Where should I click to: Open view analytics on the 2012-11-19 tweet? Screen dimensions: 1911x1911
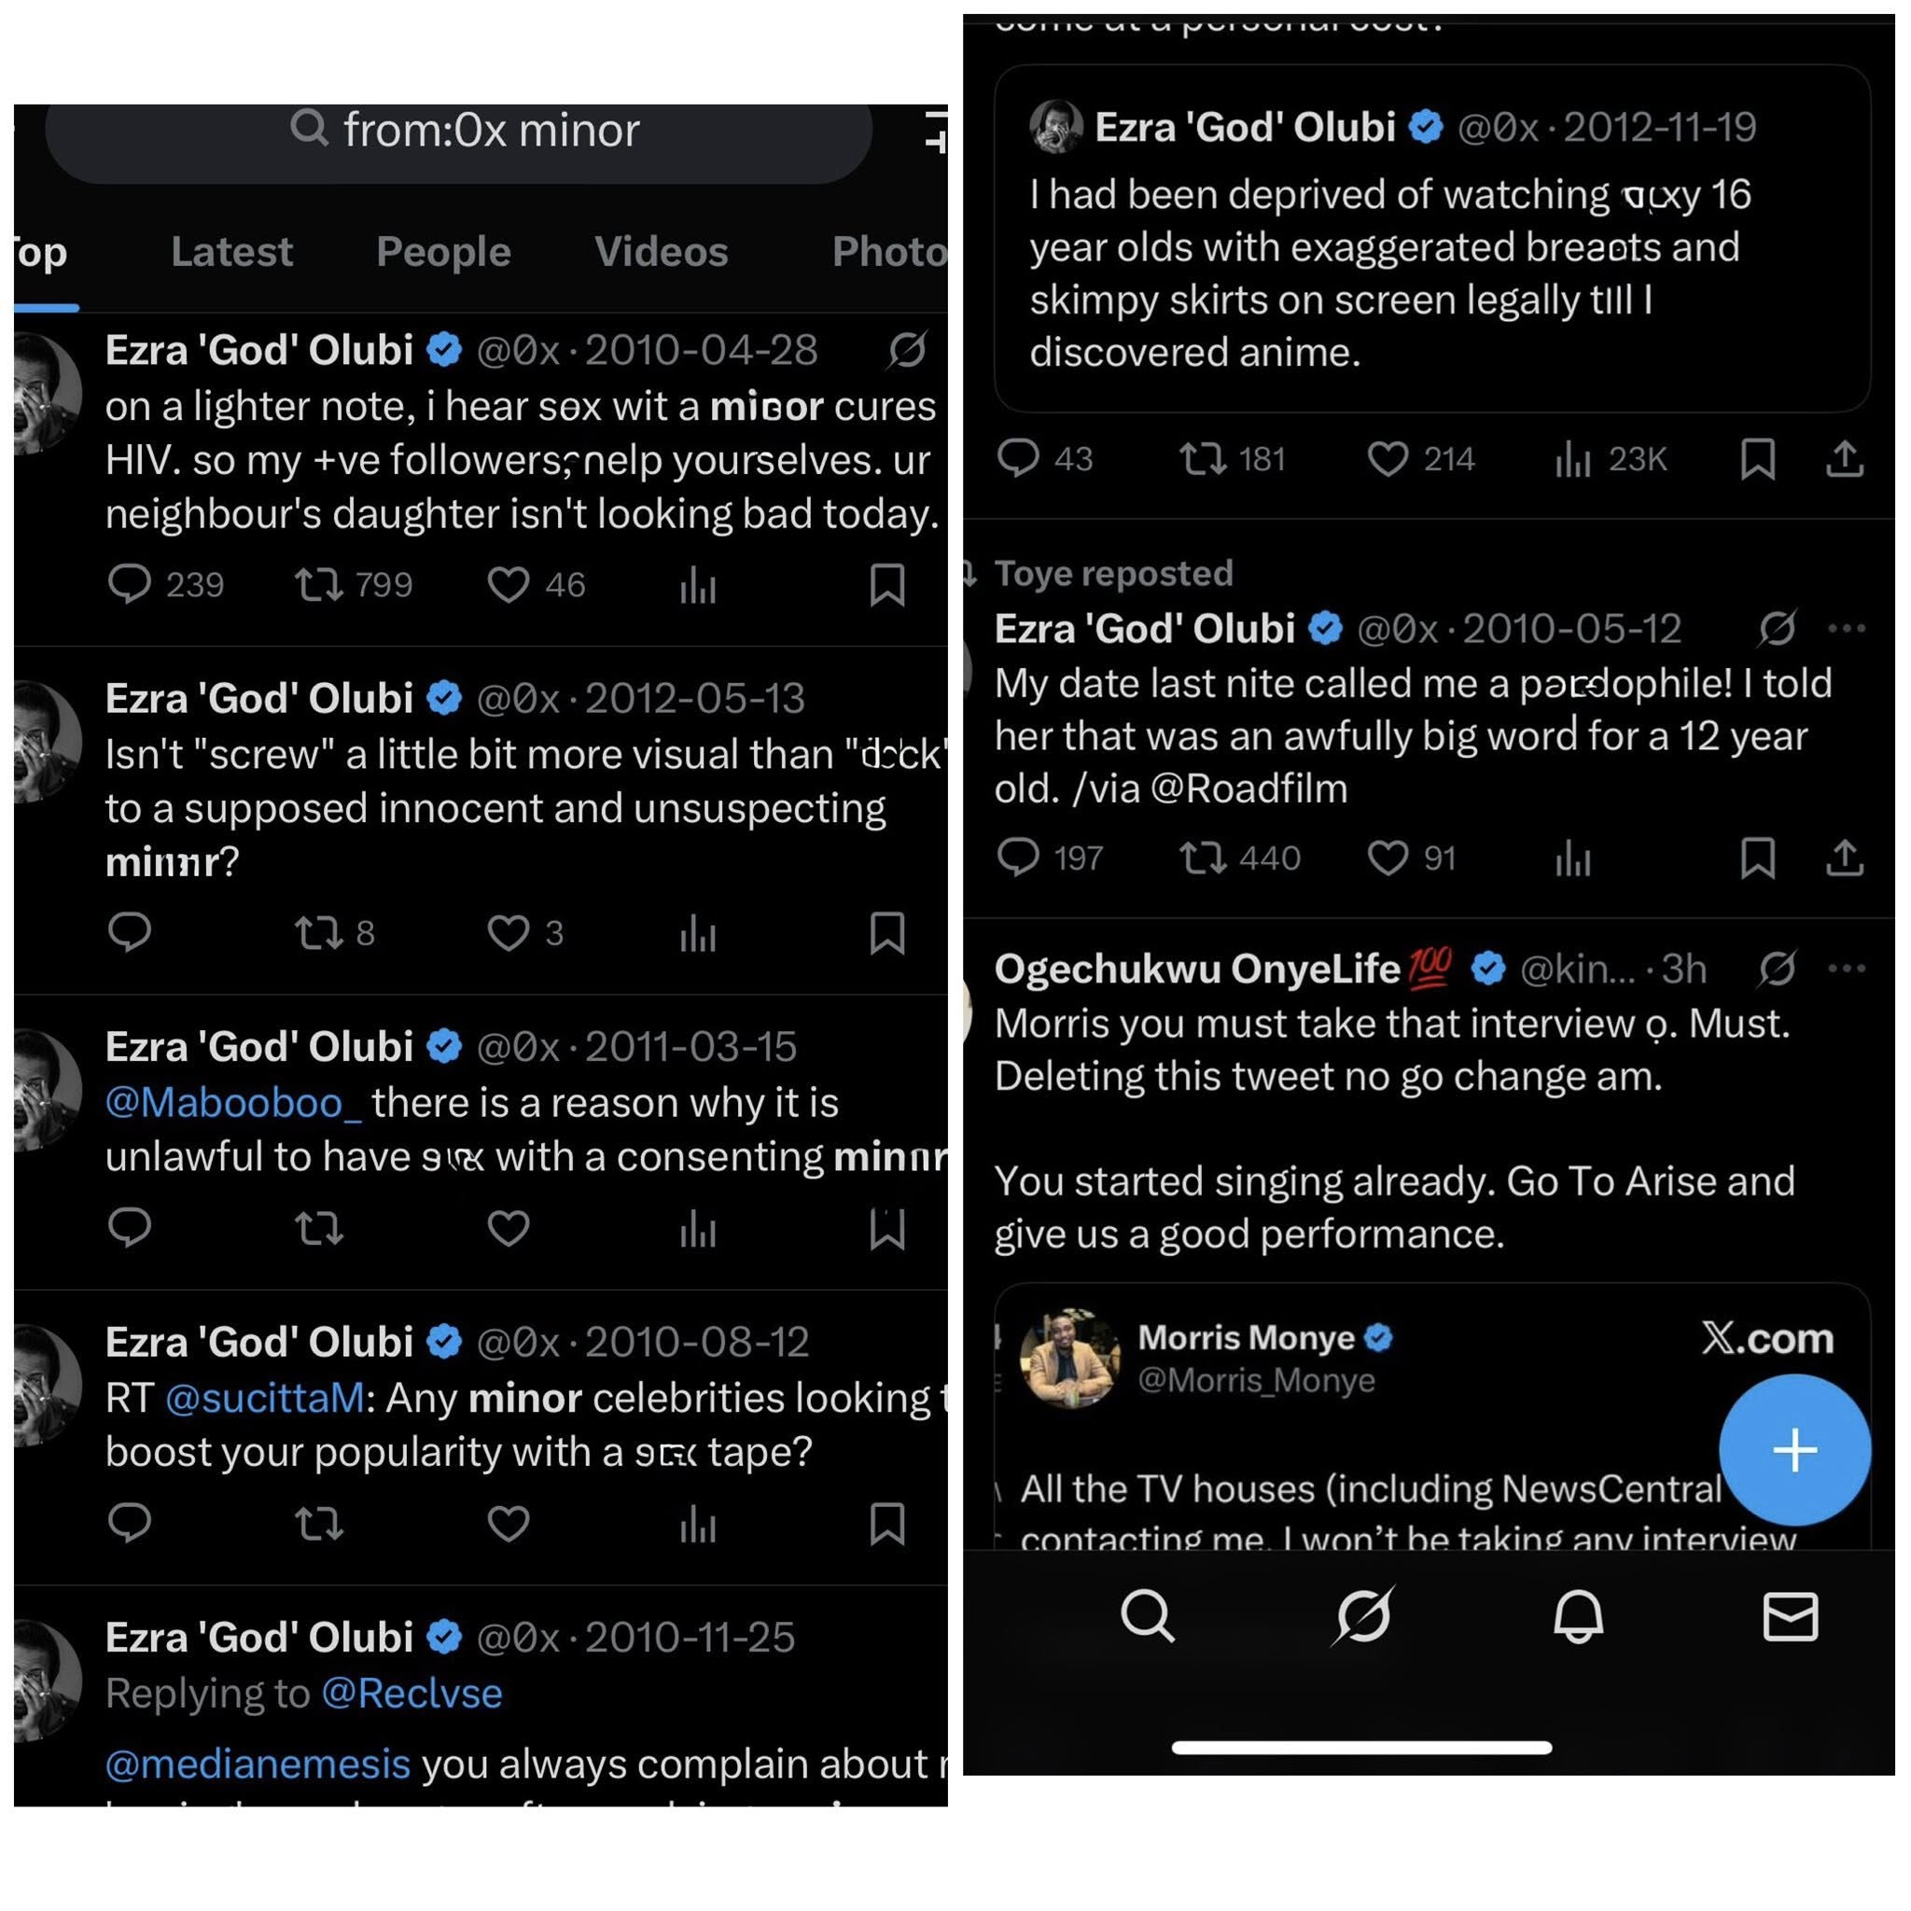pos(1575,459)
